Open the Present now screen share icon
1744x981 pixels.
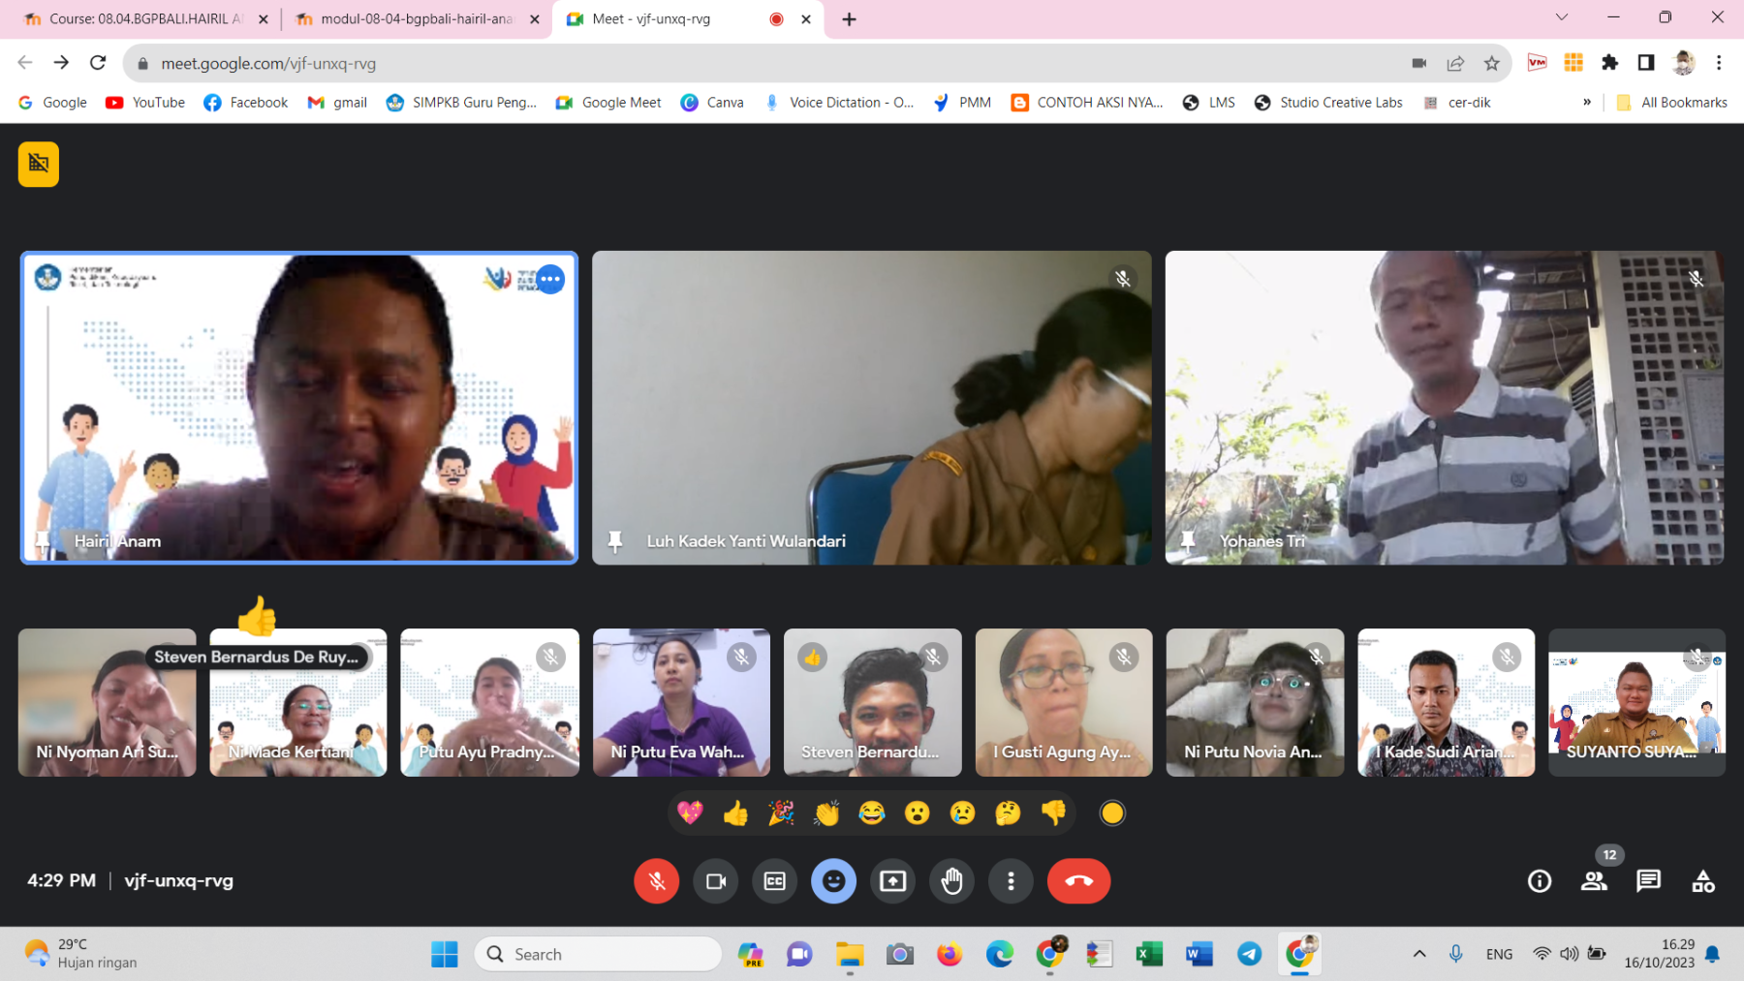892,881
